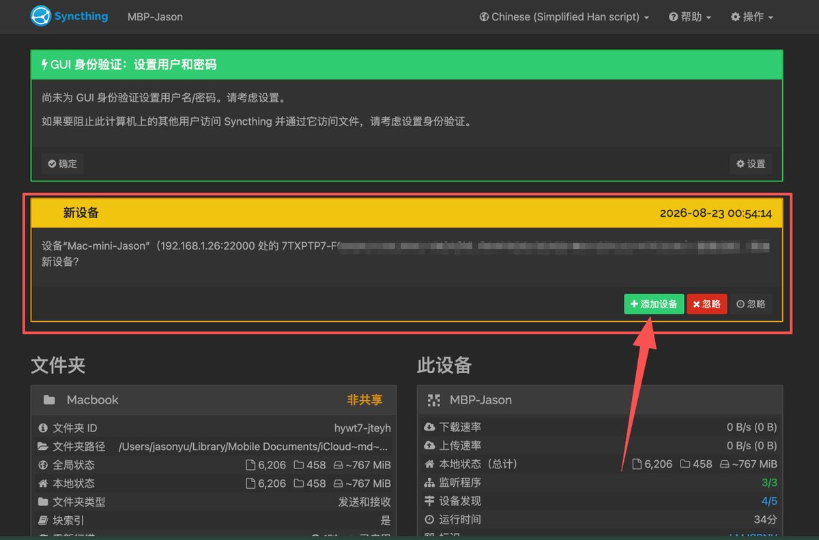
Task: Click the Syncthing logo in the navbar
Action: point(69,16)
